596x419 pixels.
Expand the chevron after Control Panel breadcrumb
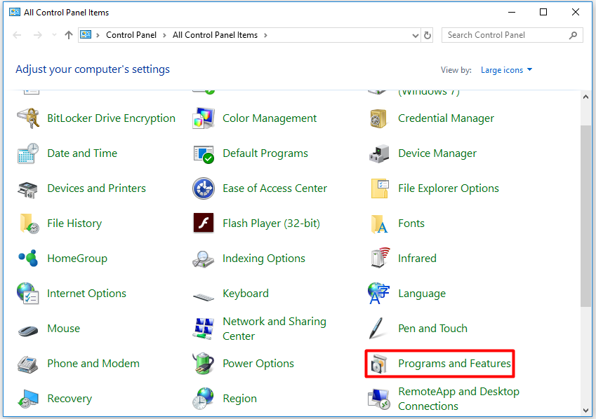164,35
